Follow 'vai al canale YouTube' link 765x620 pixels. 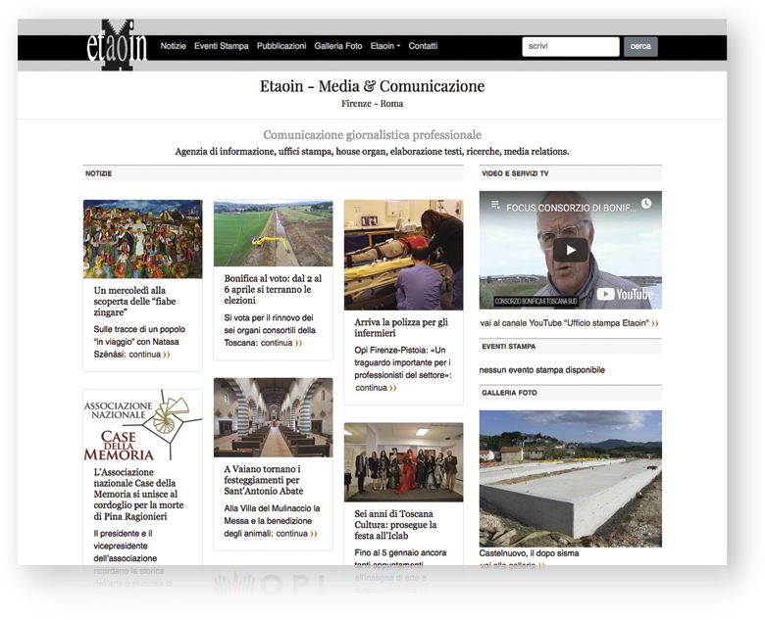[565, 323]
